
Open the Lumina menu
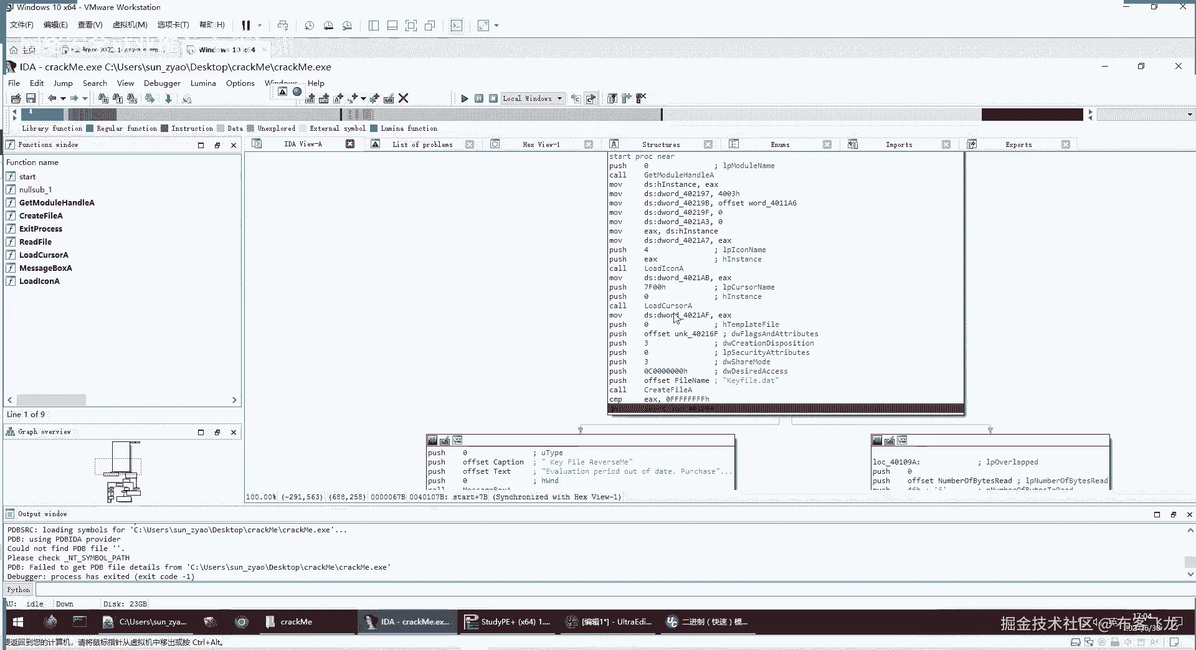click(203, 83)
